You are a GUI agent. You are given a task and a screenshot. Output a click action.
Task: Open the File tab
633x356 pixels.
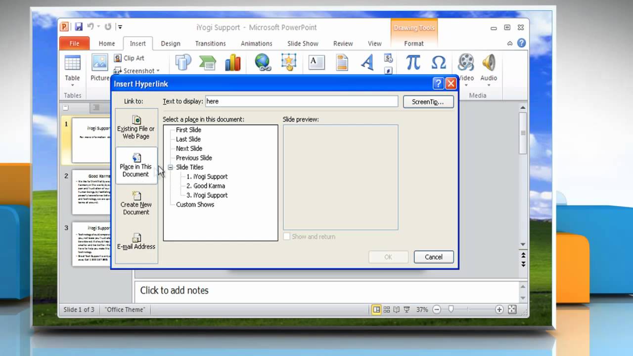pos(74,44)
